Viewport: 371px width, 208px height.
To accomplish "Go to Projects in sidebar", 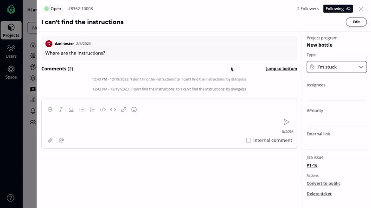I will click(x=11, y=31).
